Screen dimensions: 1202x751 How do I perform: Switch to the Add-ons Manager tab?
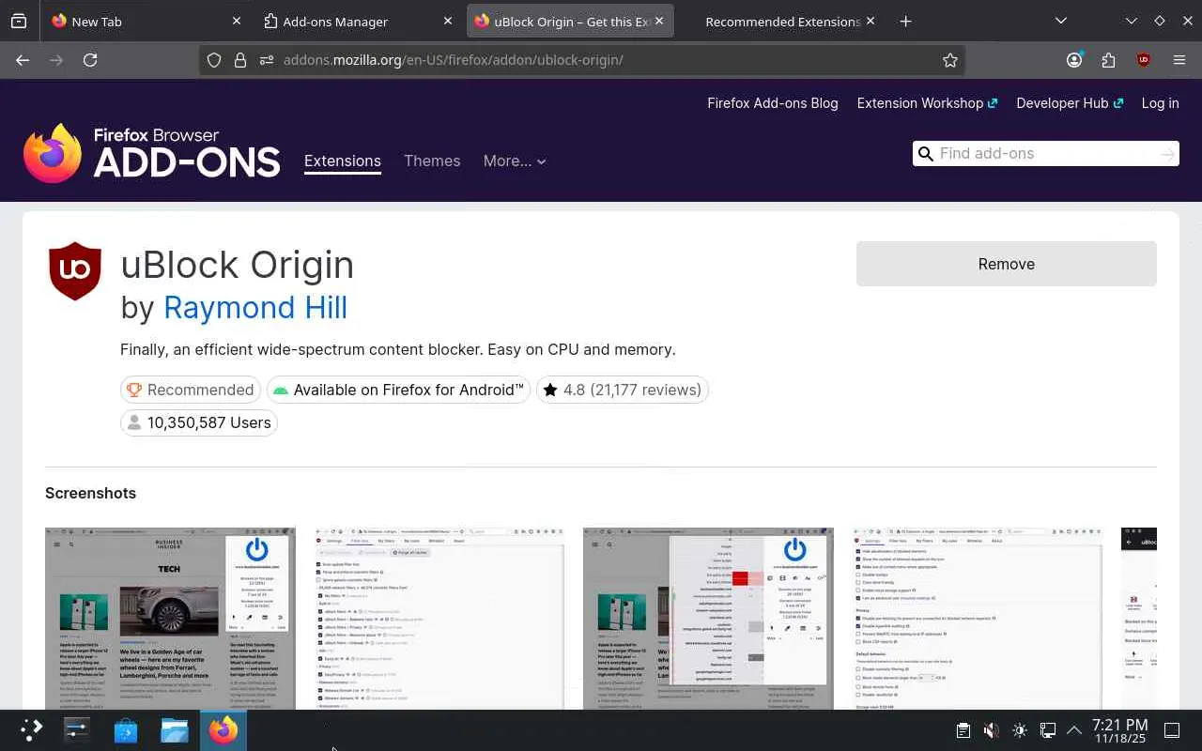point(357,21)
